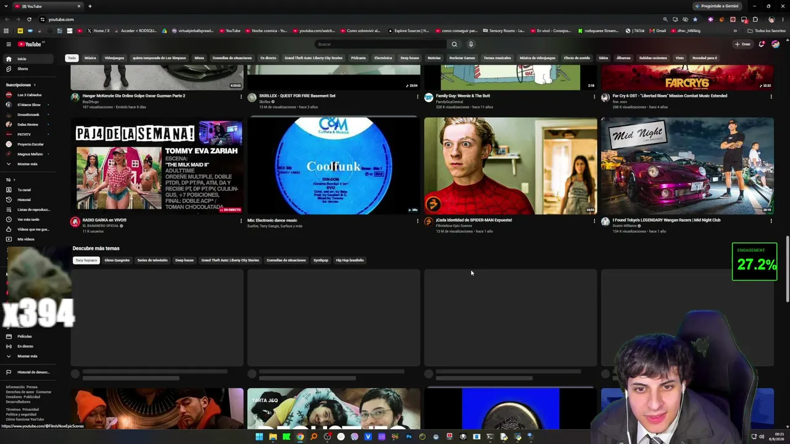The image size is (790, 444).
Task: Bookmark this page with the star icon
Action: coord(695,19)
